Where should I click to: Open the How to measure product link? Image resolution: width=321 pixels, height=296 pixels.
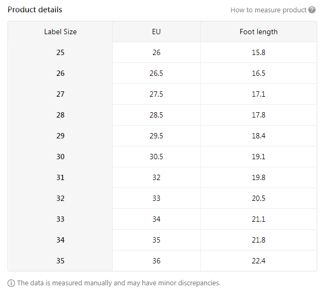click(268, 10)
